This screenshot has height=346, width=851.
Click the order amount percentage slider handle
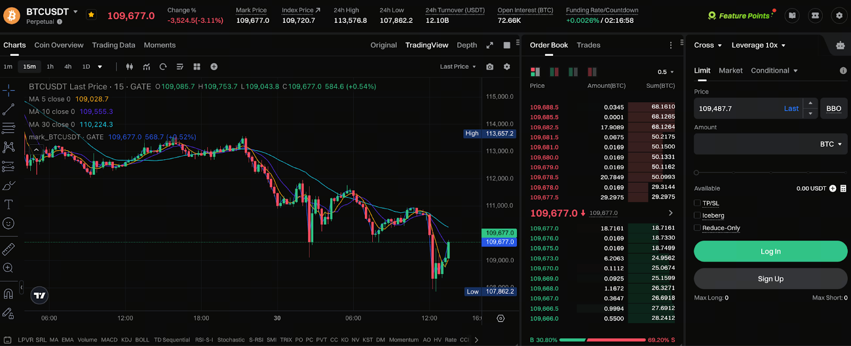tap(696, 172)
